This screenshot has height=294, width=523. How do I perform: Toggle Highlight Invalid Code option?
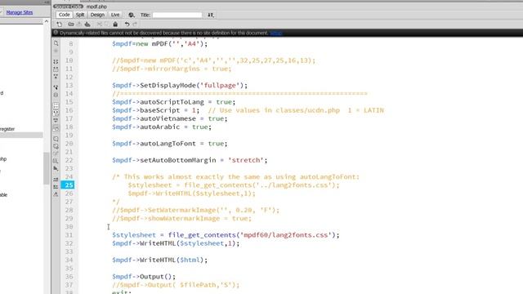[56, 113]
